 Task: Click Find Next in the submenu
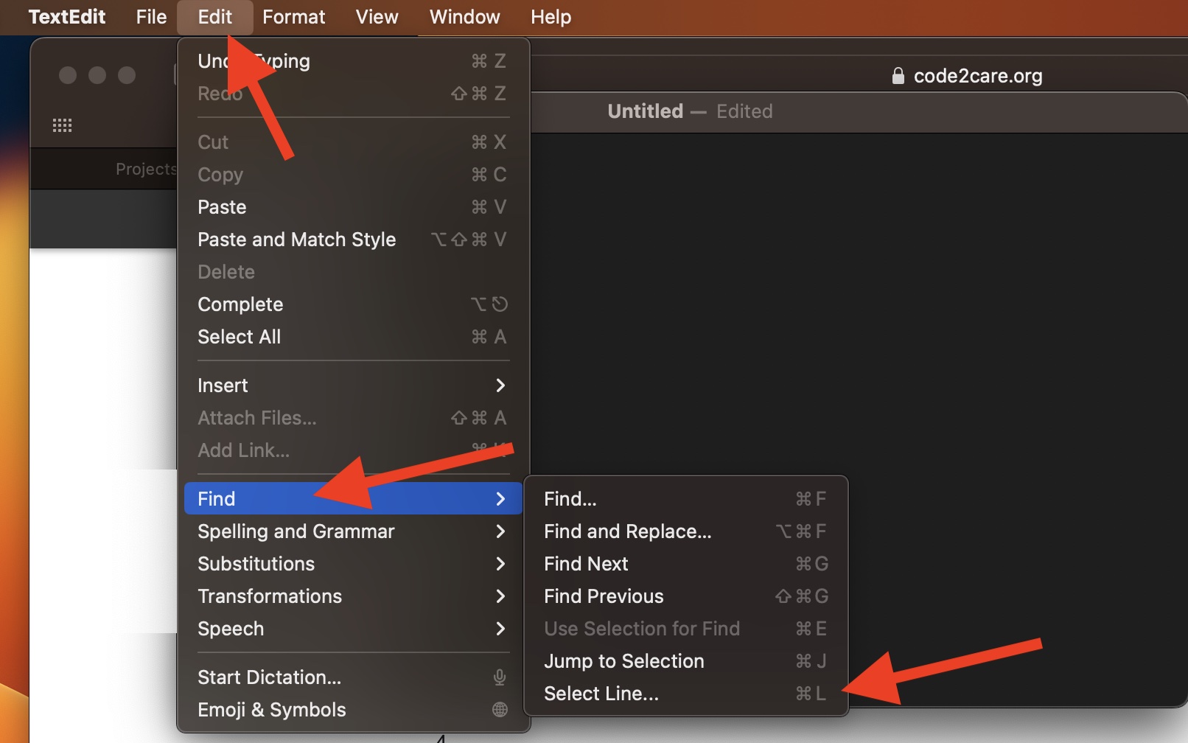click(x=586, y=563)
